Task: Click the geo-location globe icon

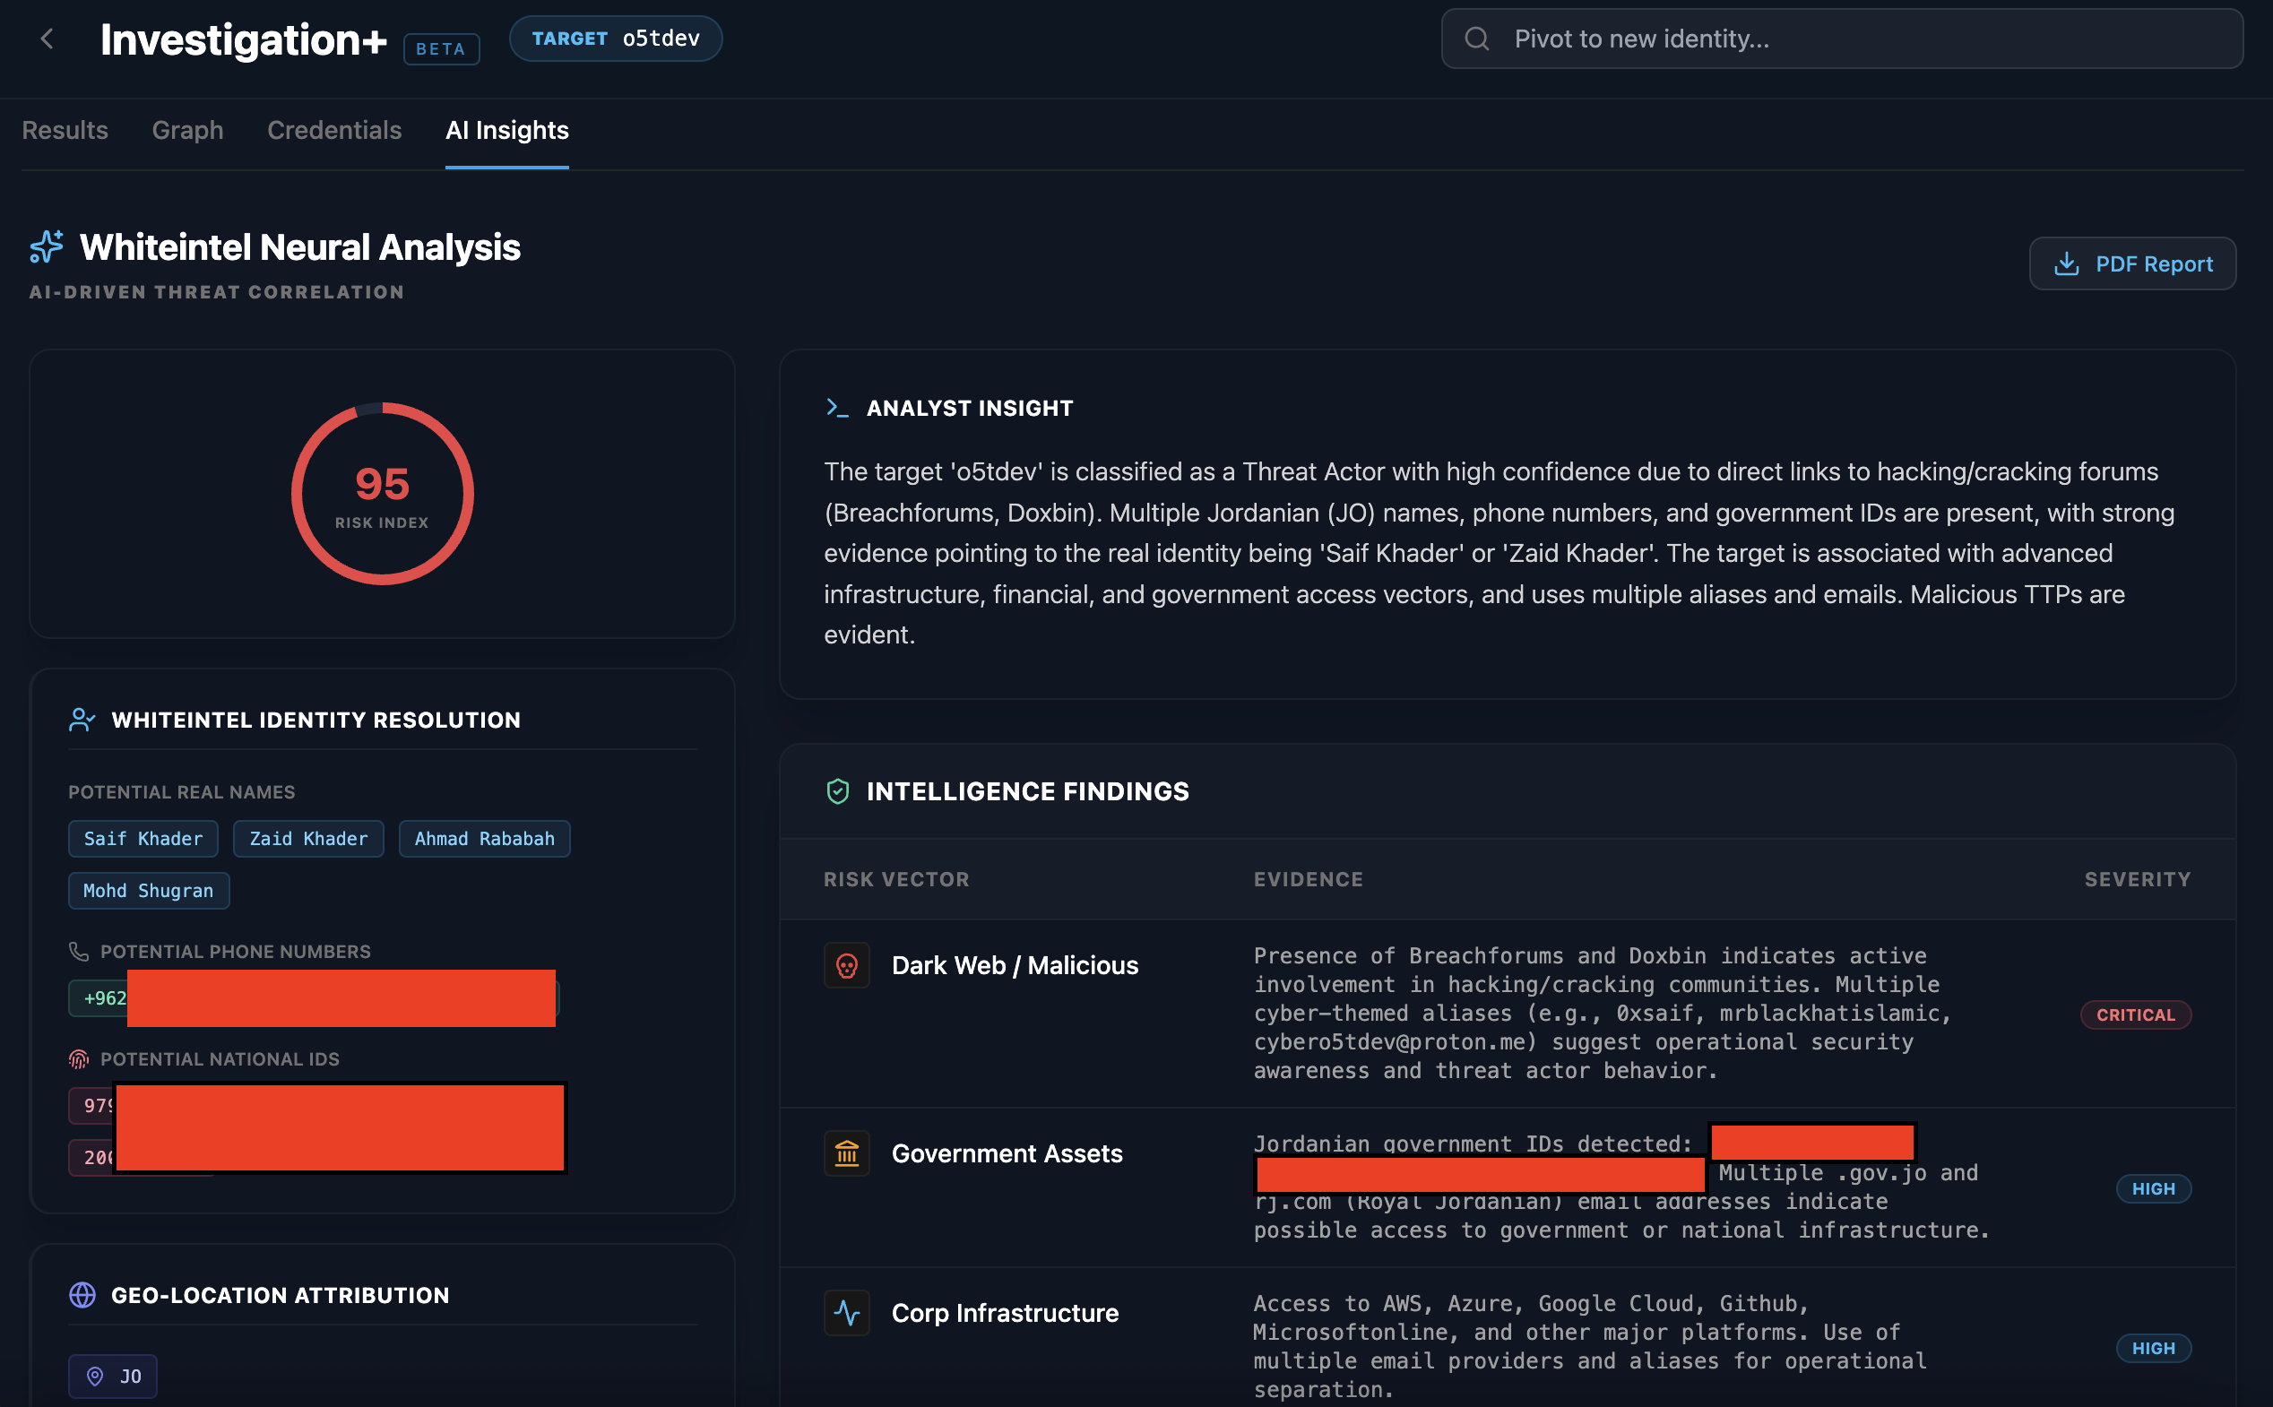Action: [82, 1294]
